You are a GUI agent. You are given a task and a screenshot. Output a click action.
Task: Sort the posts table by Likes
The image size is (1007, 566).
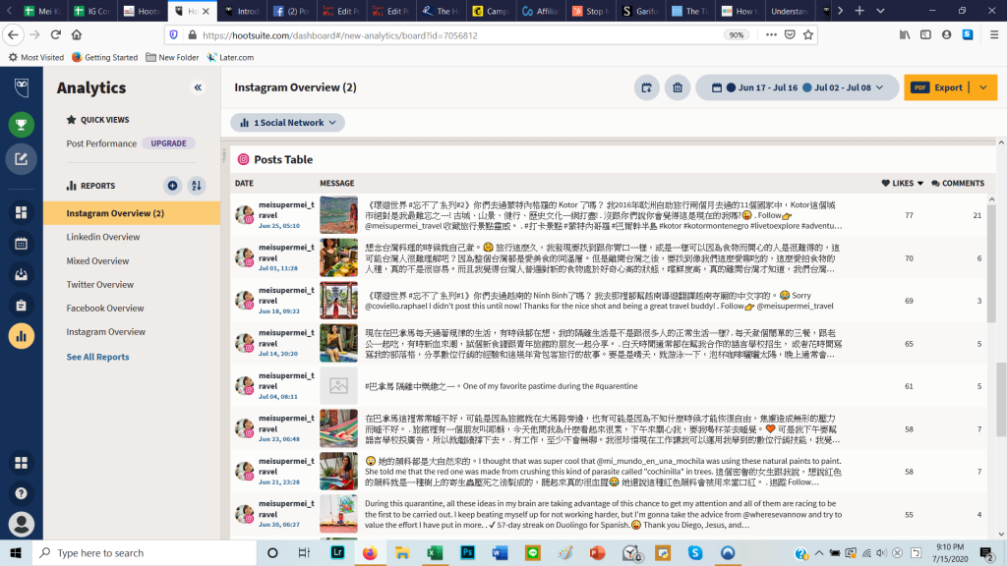pos(903,183)
